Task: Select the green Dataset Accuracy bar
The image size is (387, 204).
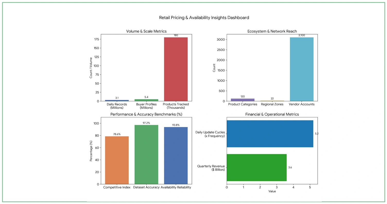Action: 146,155
